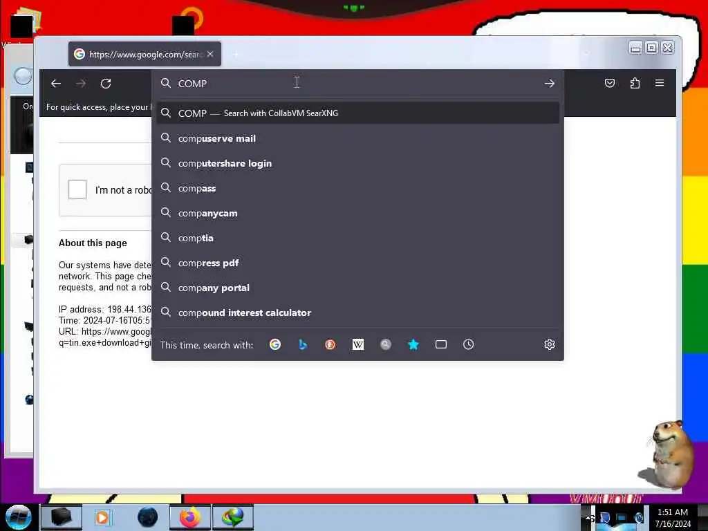Check the I'm not a robot checkbox

[x=77, y=189]
